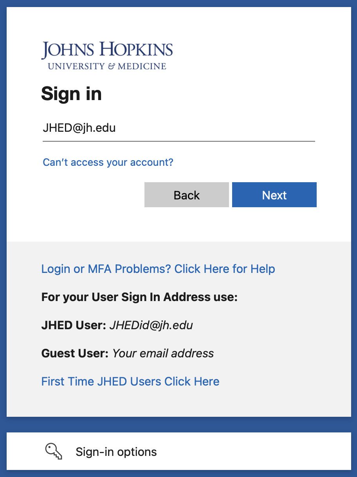
Task: Open the "Can't access your account?" link
Action: [x=108, y=162]
